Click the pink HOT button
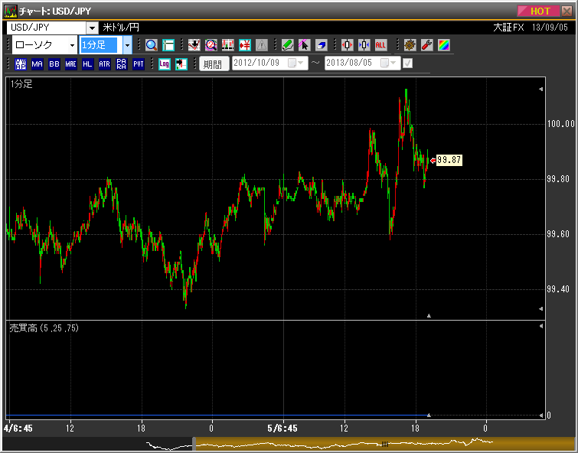 coord(539,11)
